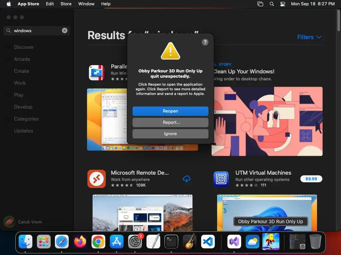Click Ignore in the crash dialog
Image resolution: width=341 pixels, height=255 pixels.
click(x=170, y=134)
